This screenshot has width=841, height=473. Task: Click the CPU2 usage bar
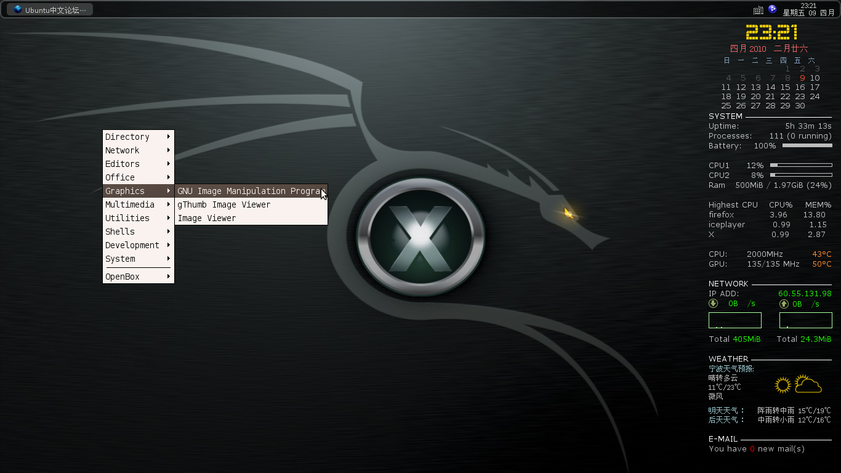(x=801, y=176)
